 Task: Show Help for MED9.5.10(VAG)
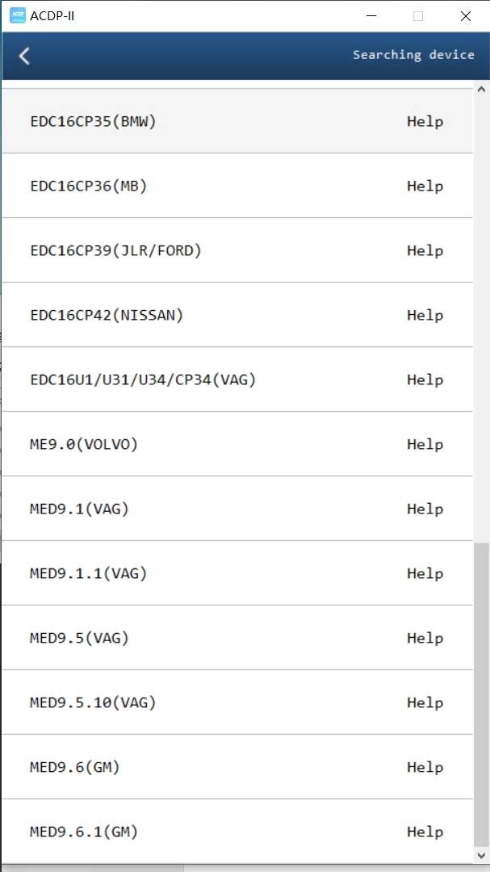point(425,703)
